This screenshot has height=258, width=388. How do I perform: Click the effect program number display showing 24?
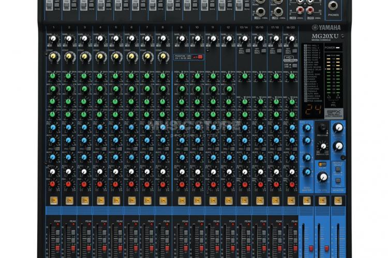point(313,110)
